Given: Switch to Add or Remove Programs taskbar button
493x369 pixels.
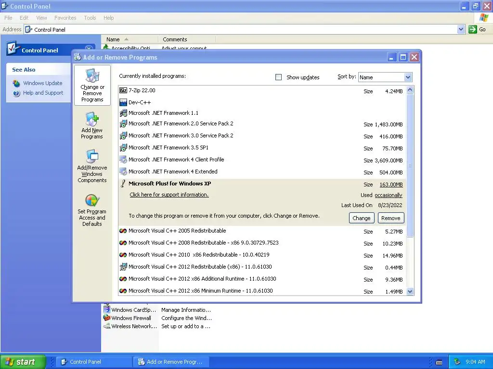Looking at the screenshot, I should coord(170,362).
